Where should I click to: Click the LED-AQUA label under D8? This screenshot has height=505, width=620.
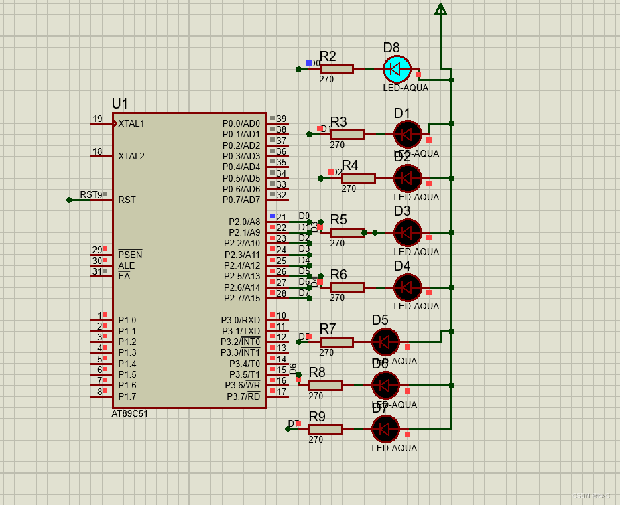(406, 88)
